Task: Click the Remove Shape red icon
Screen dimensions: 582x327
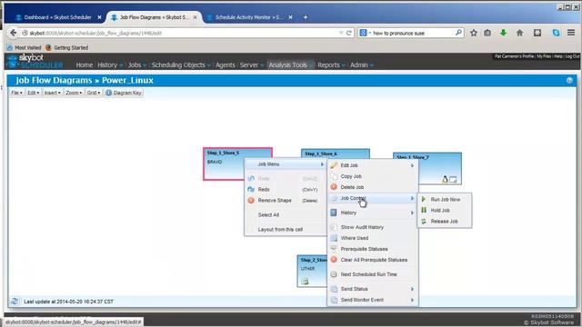Action: coord(251,200)
